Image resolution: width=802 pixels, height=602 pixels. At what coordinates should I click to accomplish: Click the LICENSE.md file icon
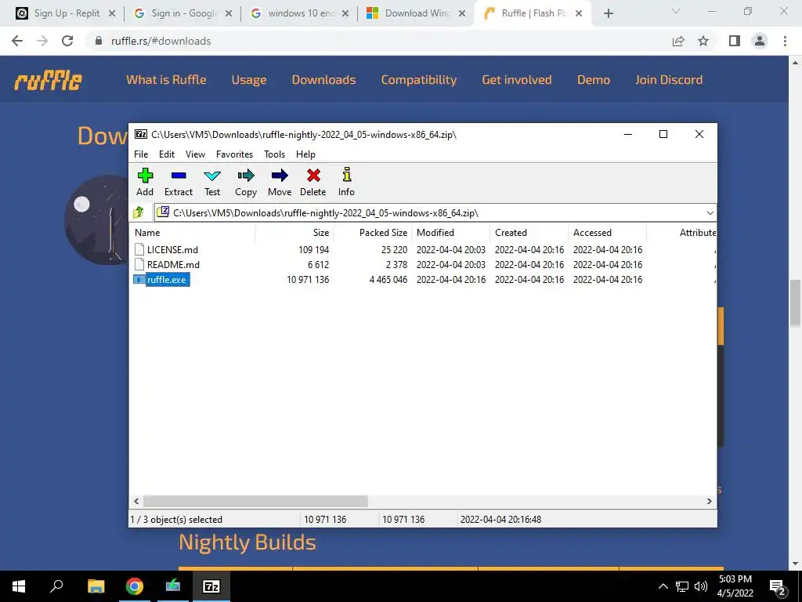[x=139, y=250]
